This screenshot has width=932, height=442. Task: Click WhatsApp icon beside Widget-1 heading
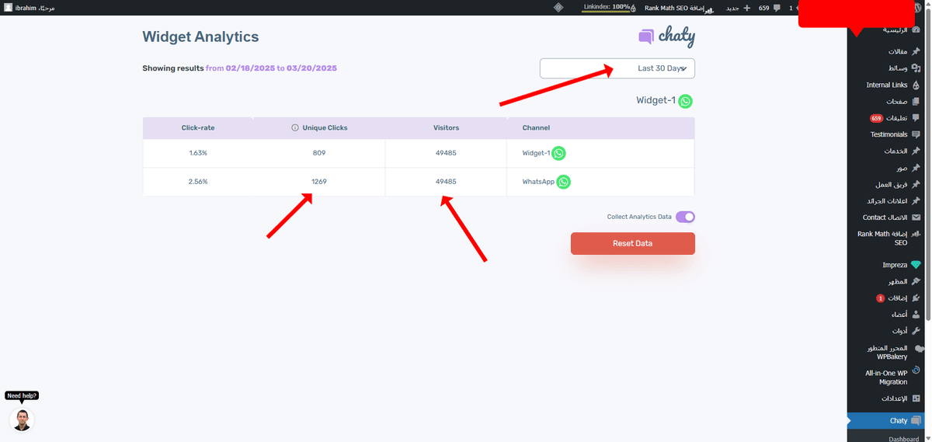click(685, 101)
